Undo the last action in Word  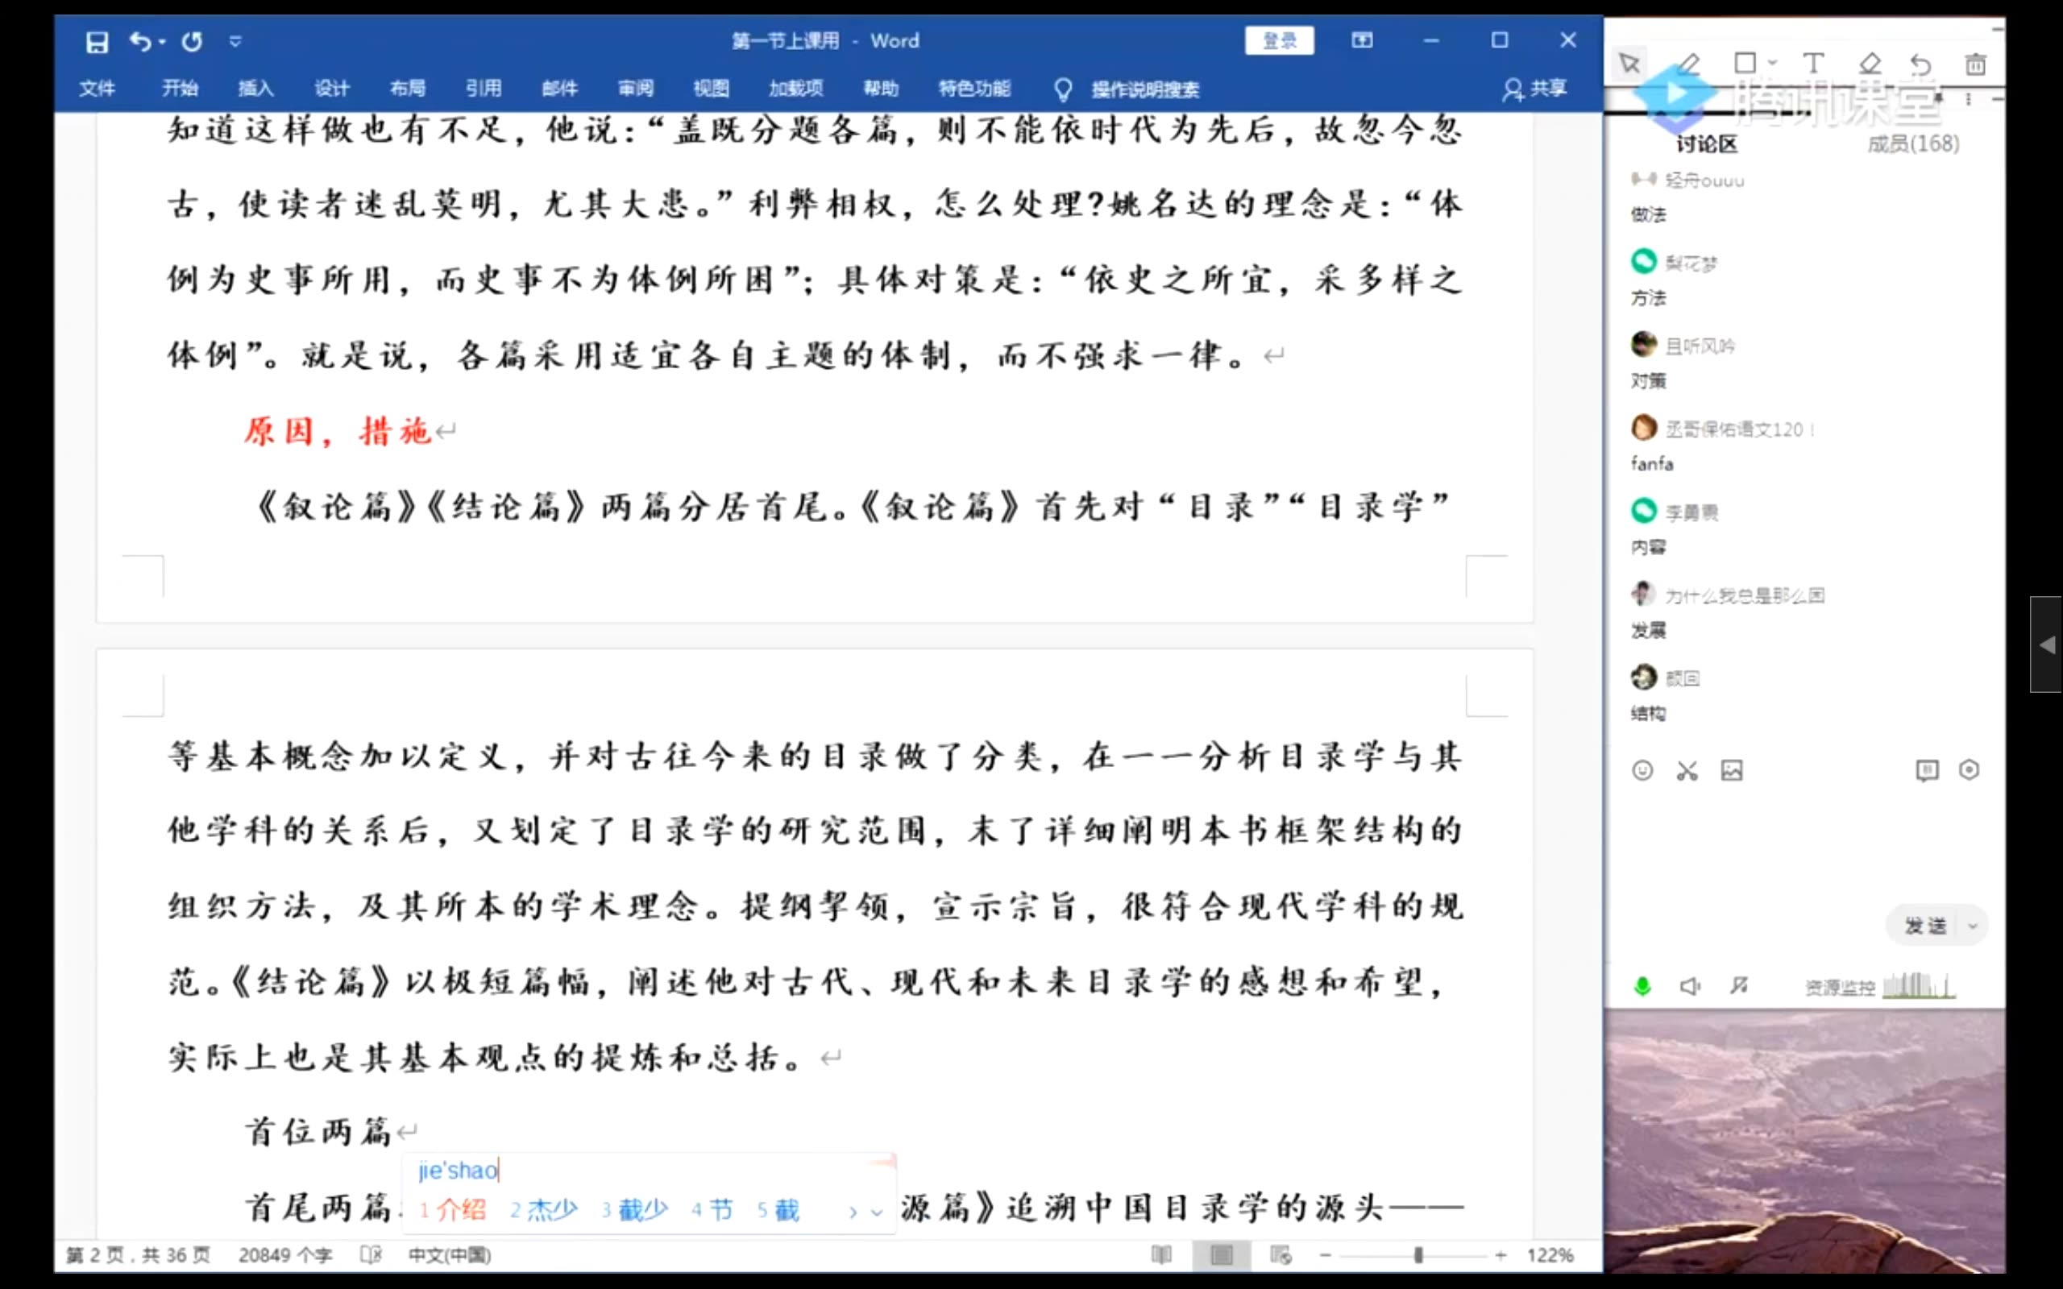[x=139, y=41]
